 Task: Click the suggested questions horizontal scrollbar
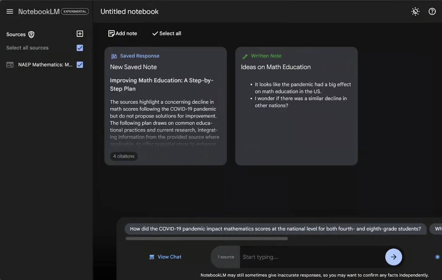point(206,238)
